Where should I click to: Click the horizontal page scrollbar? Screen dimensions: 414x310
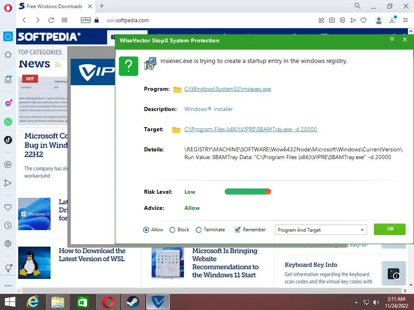point(213,291)
